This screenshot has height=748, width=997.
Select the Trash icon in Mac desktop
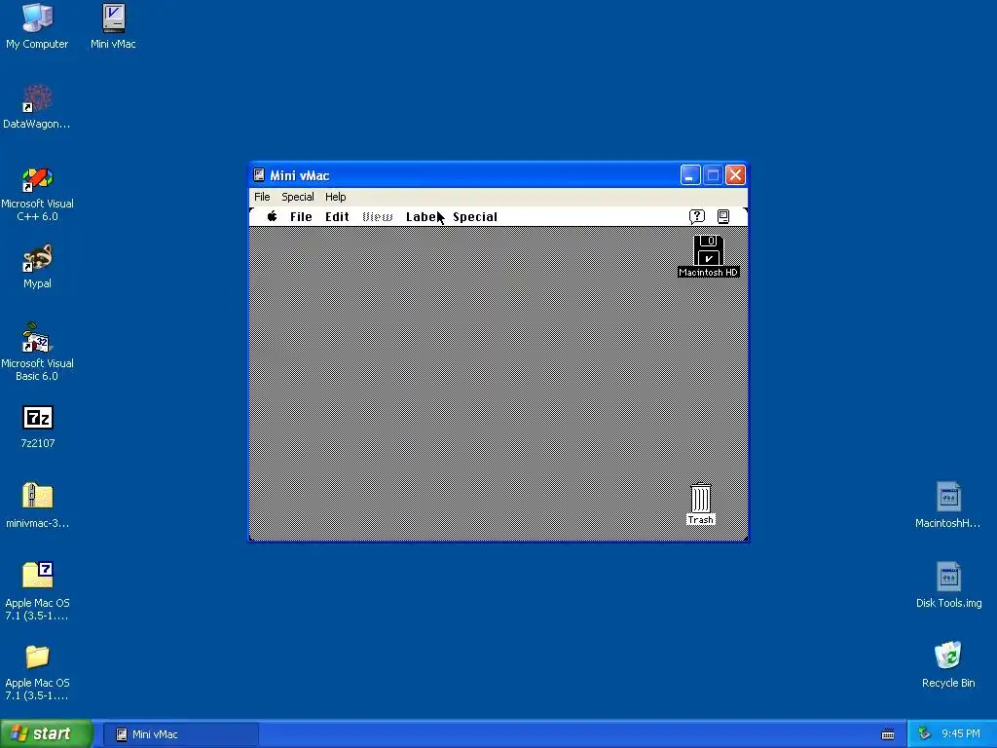701,499
